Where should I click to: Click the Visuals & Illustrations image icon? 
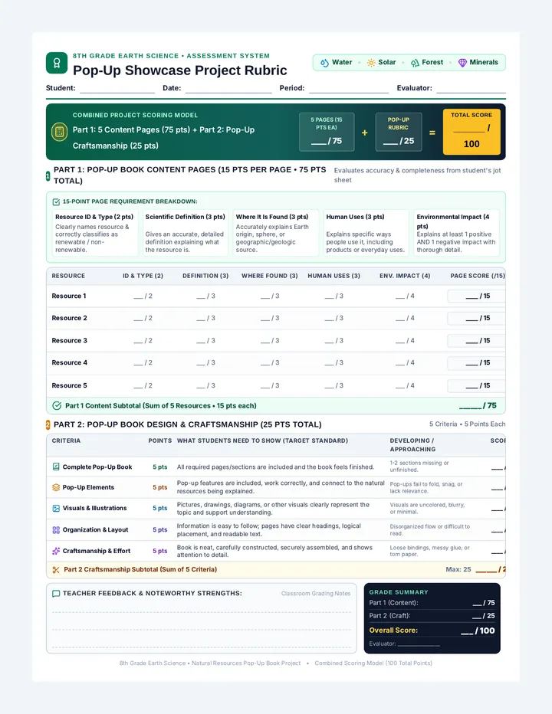pyautogui.click(x=56, y=508)
